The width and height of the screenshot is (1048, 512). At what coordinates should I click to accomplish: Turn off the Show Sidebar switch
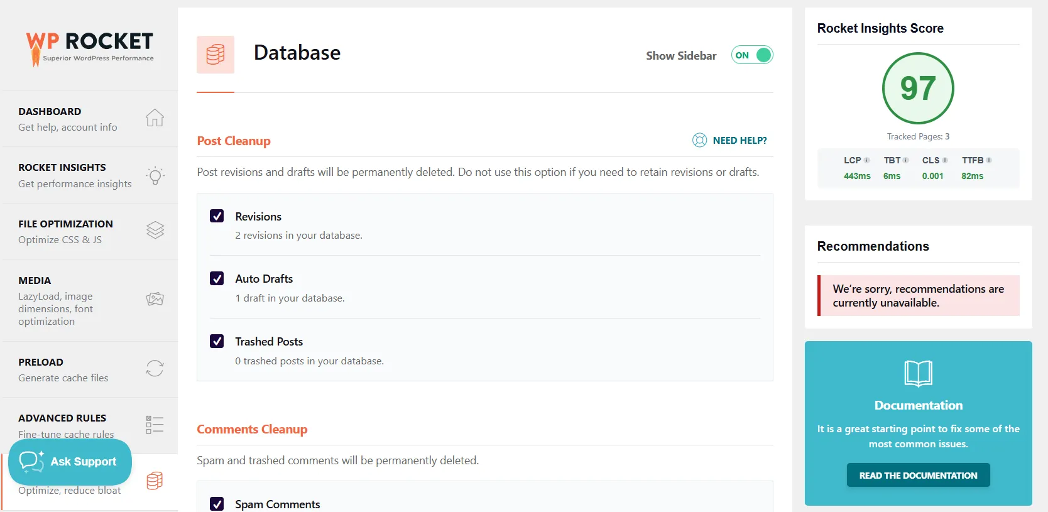[x=752, y=55]
